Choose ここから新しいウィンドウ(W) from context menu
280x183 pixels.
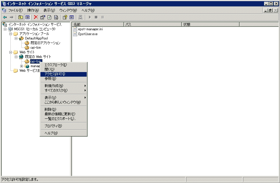64,102
